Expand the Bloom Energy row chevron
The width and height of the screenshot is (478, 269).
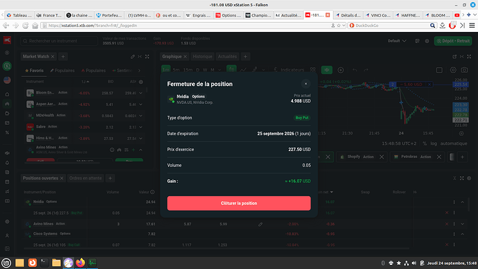(141, 93)
